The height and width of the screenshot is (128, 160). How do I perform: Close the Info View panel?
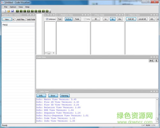click(157, 91)
